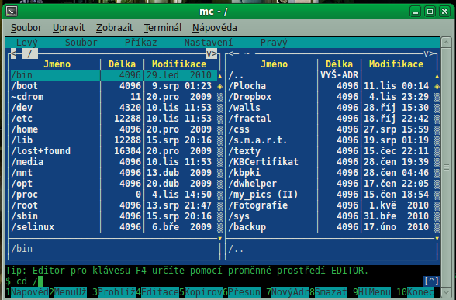Viewport: 456px width, 300px height.
Task: Select the /texty directory
Action: point(331,151)
